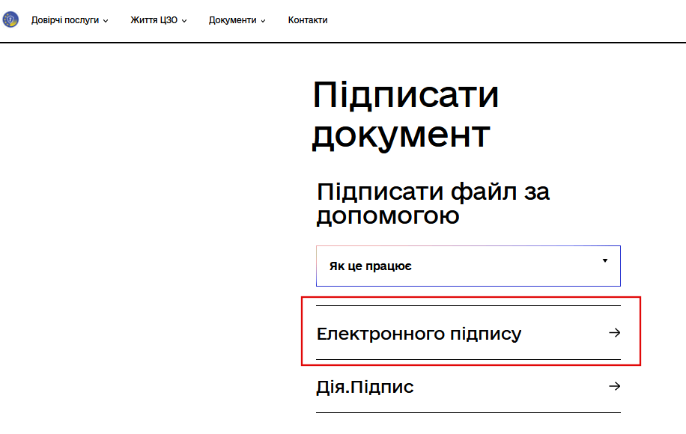The image size is (686, 434).
Task: Choose Дія.Підпис signing option
Action: click(x=468, y=386)
